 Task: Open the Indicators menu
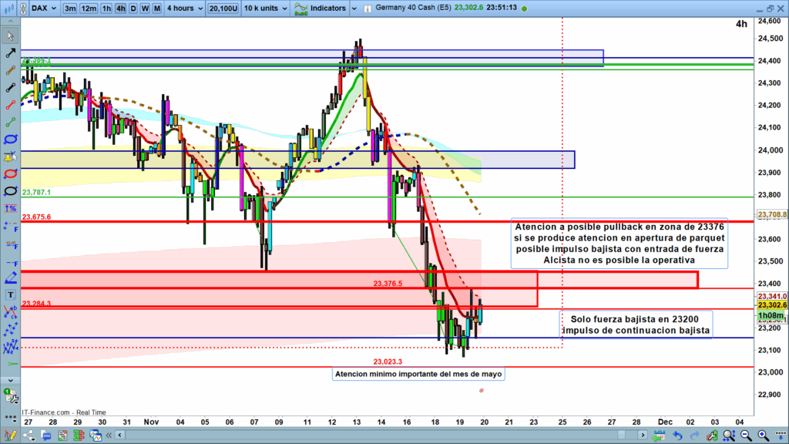[x=323, y=8]
